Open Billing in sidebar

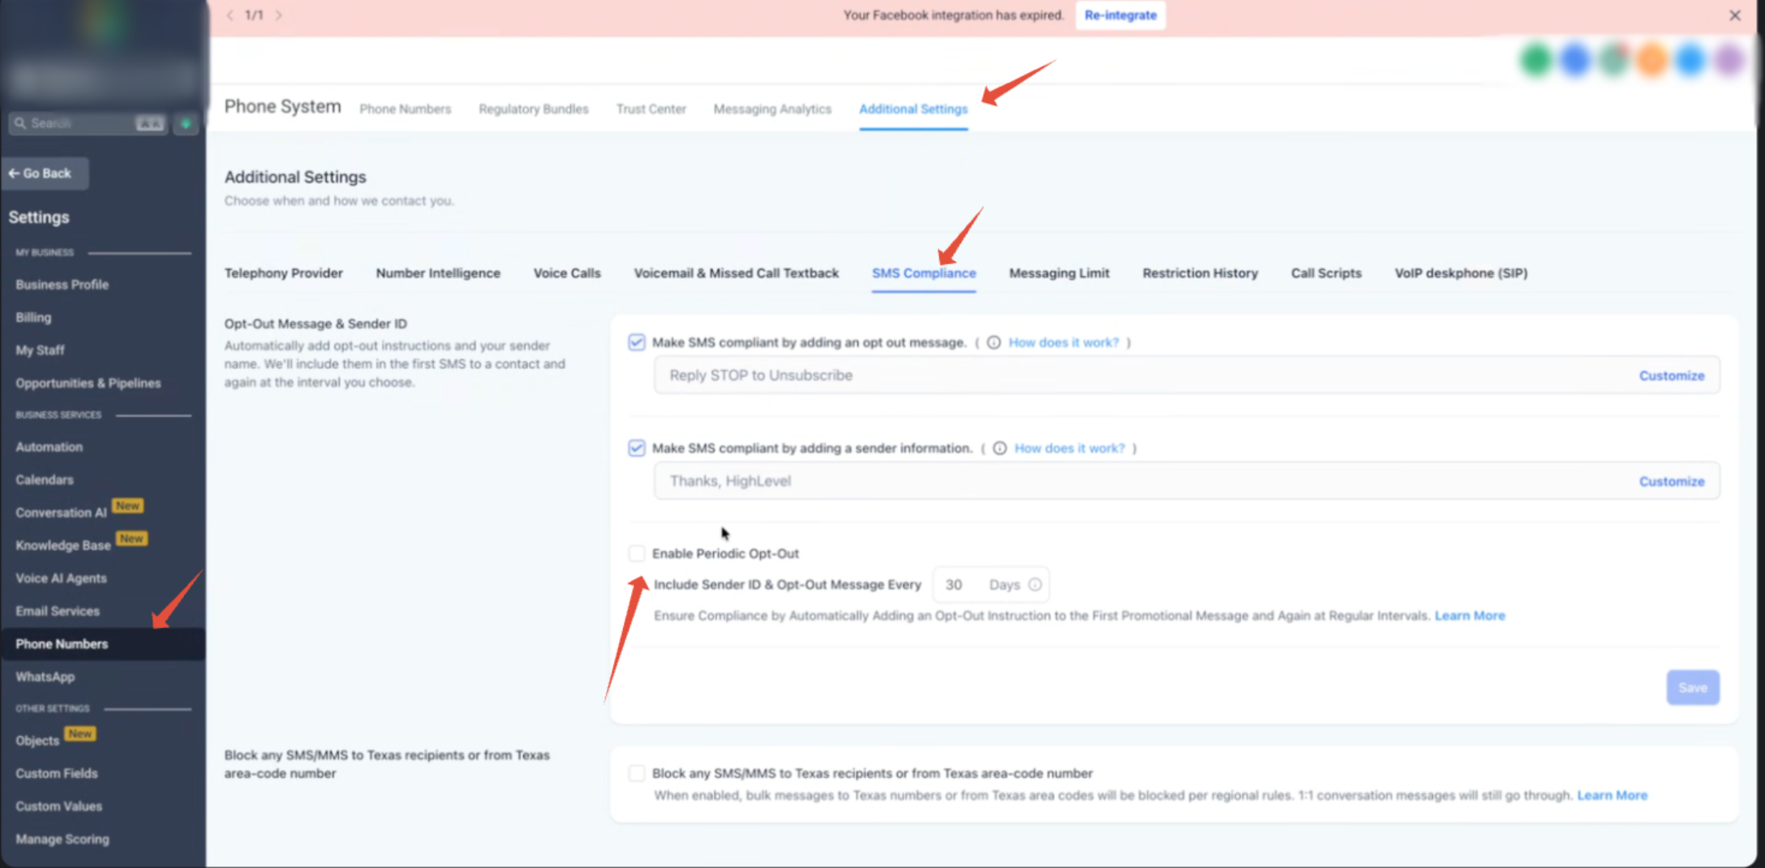point(33,318)
